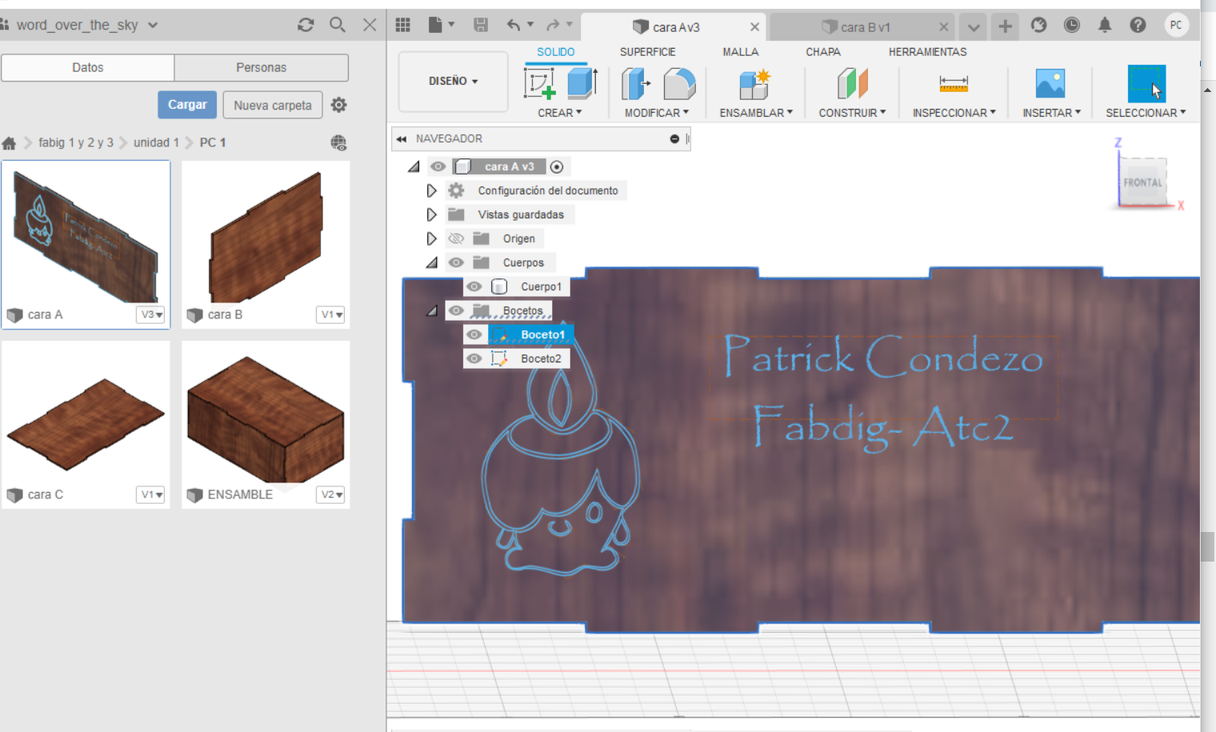Open the PC user profile menu
Image resolution: width=1216 pixels, height=732 pixels.
[1176, 25]
